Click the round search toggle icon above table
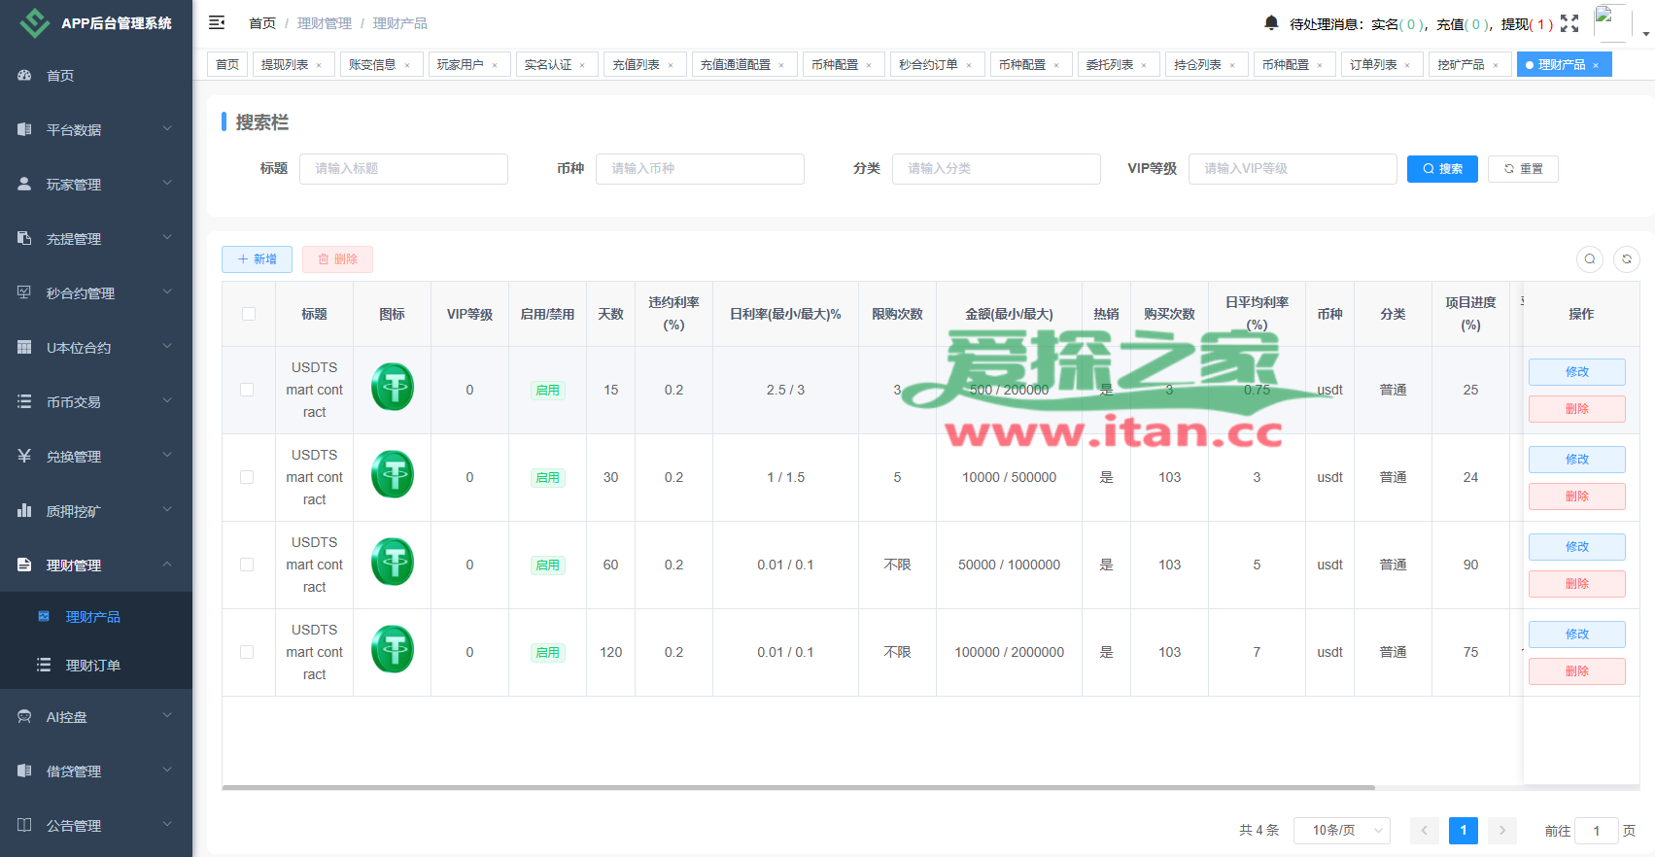This screenshot has height=857, width=1655. (1590, 259)
